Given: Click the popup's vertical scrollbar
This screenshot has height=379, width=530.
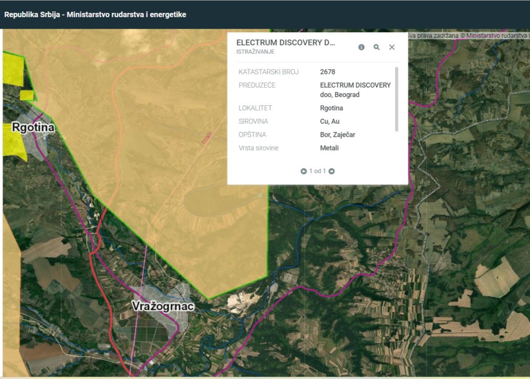Looking at the screenshot, I should tap(396, 99).
